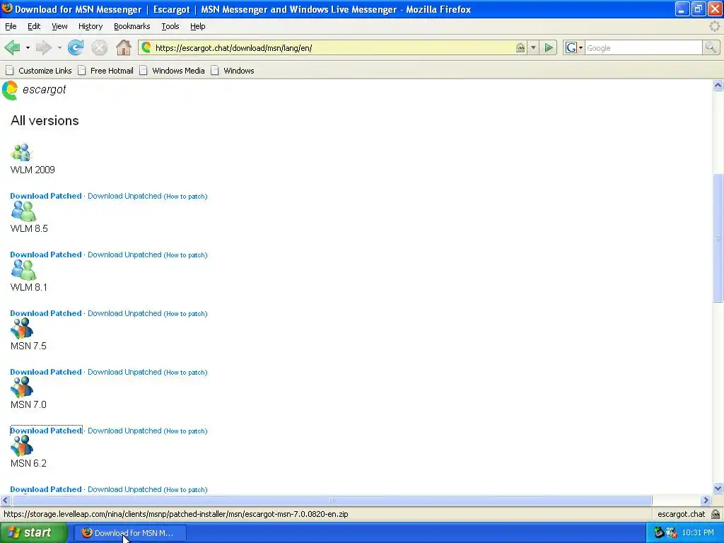This screenshot has width=724, height=543.
Task: Open How to patch under WLM 2009
Action: tap(186, 197)
